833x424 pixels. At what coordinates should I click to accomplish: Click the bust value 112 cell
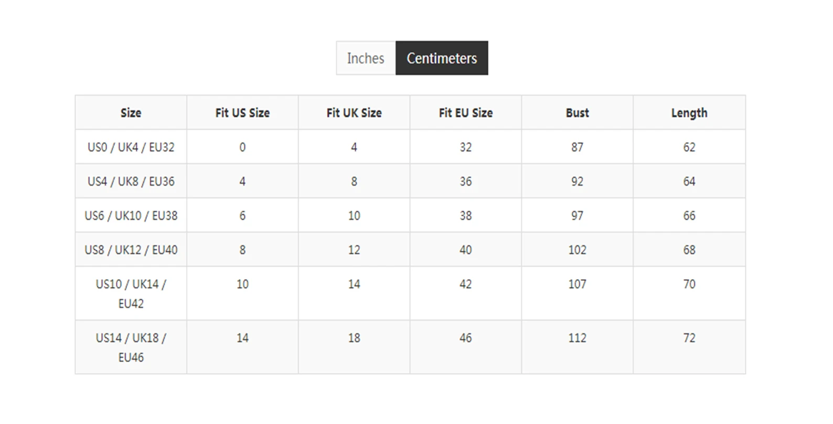(x=577, y=338)
